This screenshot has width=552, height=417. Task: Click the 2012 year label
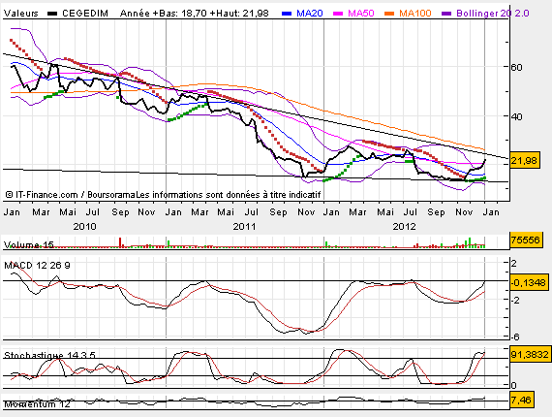coord(404,226)
